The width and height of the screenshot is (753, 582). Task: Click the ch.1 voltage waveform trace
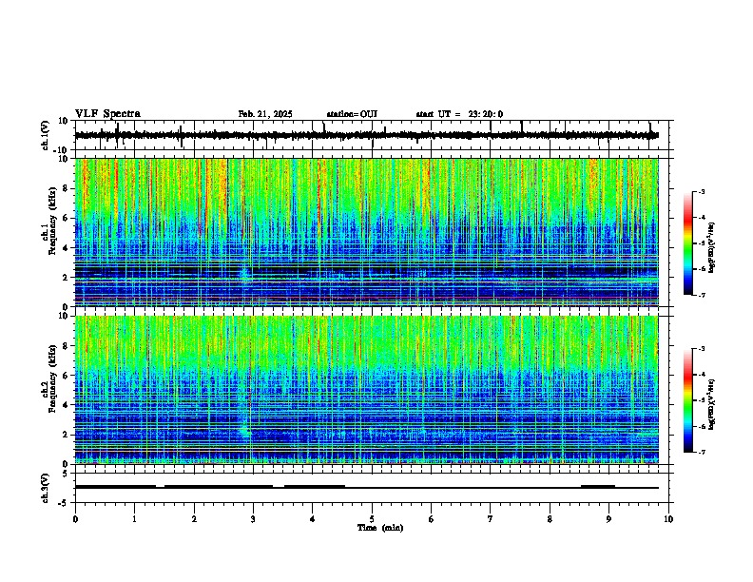(366, 135)
